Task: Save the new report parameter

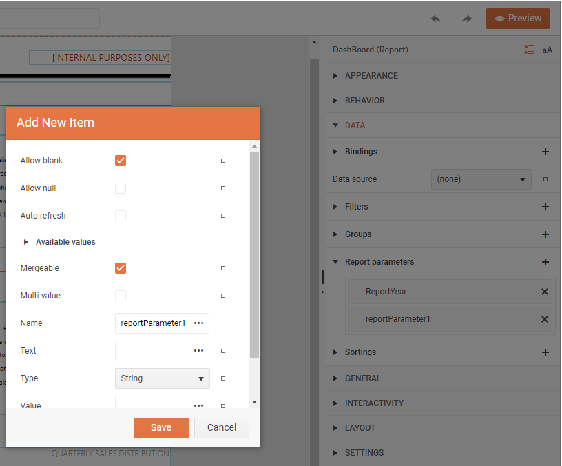Action: [x=160, y=427]
